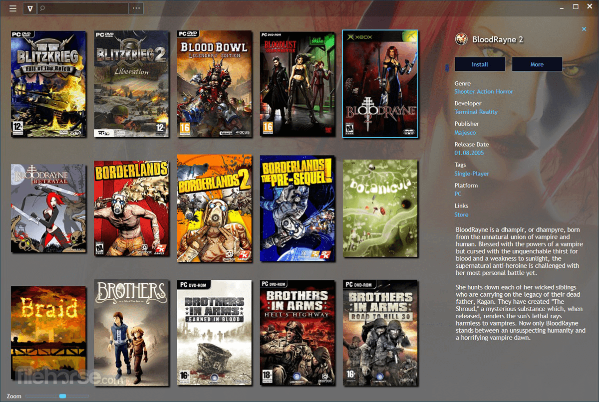The image size is (599, 402).
Task: Click the Platform field label
Action: [x=466, y=185]
